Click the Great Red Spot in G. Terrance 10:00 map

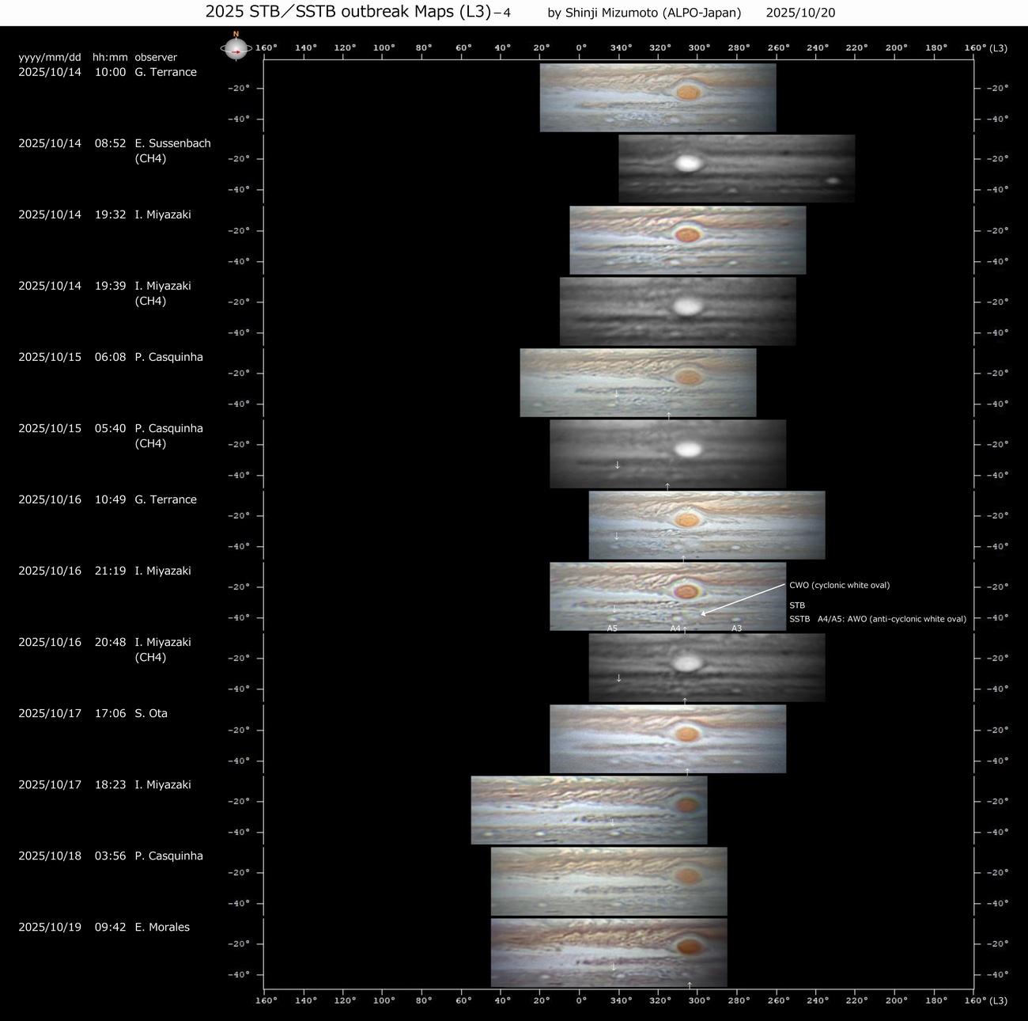(x=689, y=92)
